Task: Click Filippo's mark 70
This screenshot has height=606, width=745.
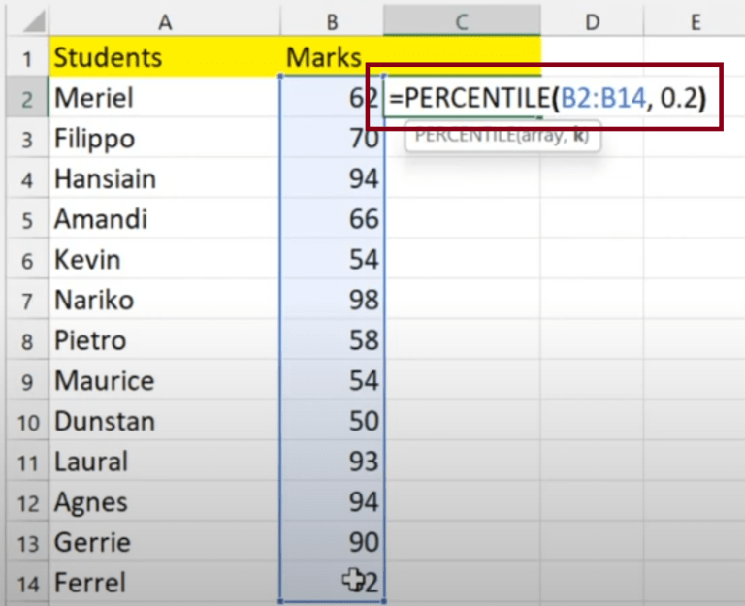Action: click(x=332, y=139)
